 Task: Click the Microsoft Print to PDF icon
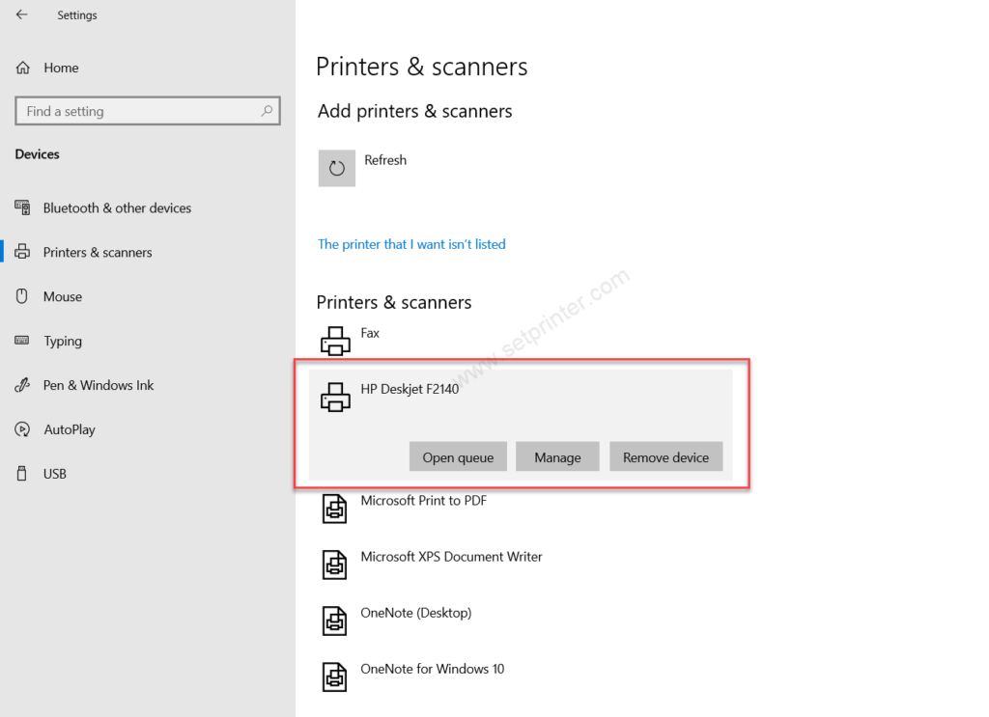(335, 509)
